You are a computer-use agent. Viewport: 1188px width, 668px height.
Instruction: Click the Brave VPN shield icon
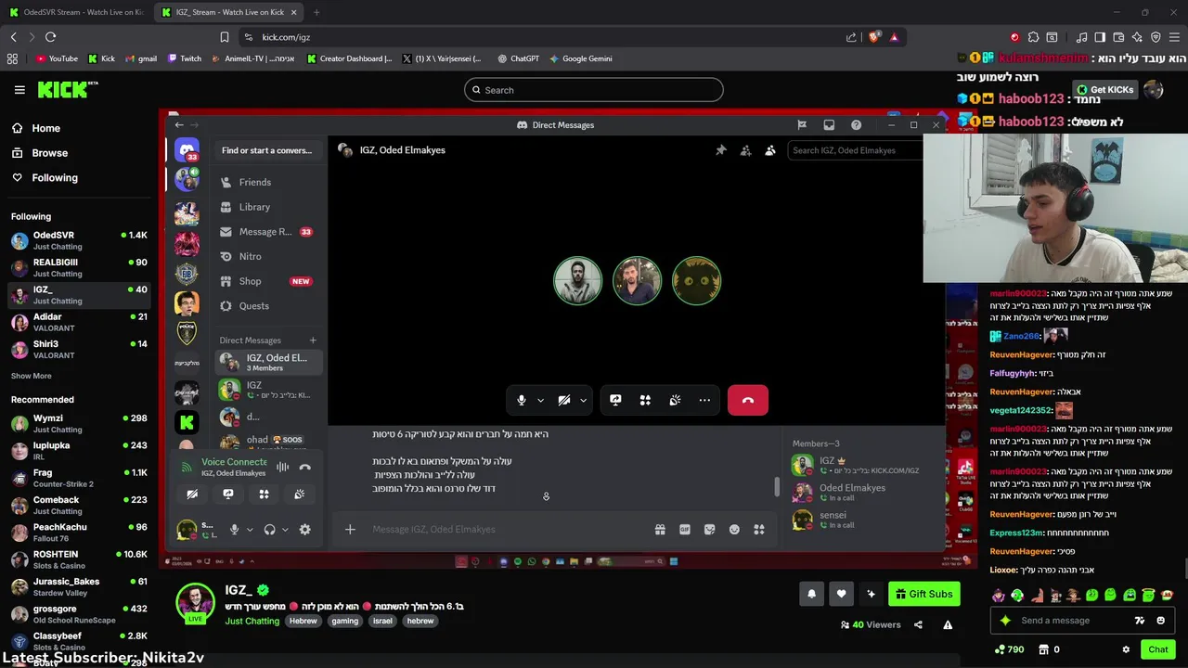tap(1156, 37)
